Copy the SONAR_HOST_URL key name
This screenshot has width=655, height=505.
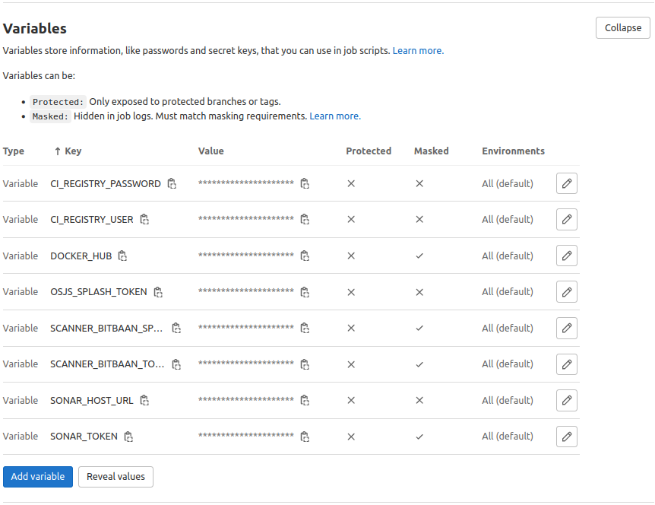pos(144,400)
